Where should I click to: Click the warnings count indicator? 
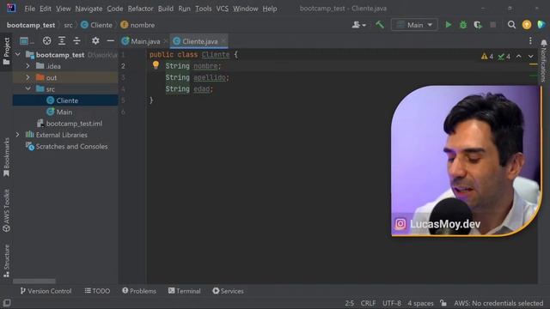click(x=487, y=57)
